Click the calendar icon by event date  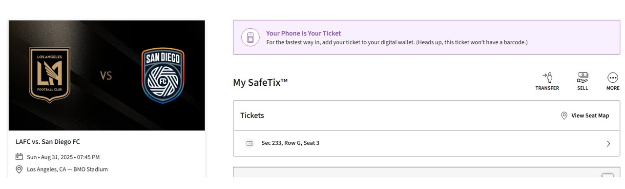19,157
